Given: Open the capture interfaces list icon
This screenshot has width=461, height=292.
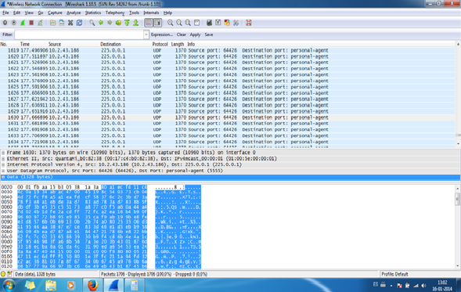Looking at the screenshot, I should [5, 23].
